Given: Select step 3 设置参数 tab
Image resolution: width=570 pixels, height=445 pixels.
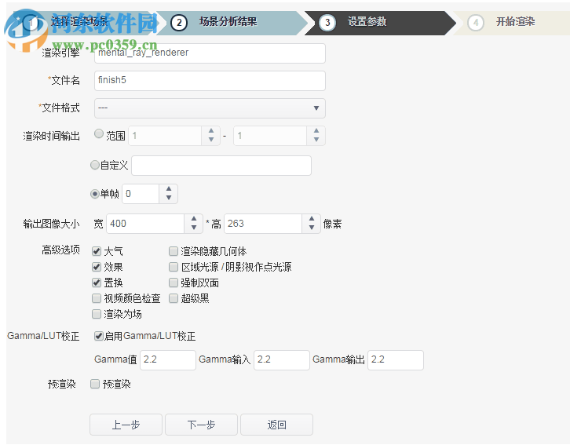Looking at the screenshot, I should (380, 23).
